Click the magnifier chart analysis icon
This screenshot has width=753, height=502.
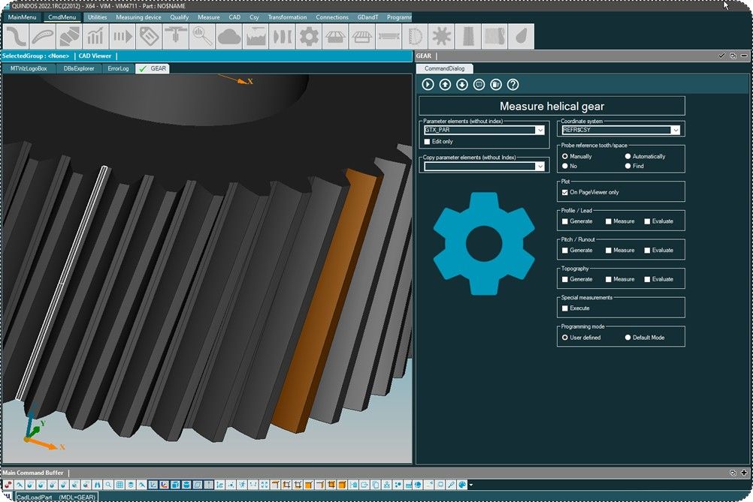(201, 37)
